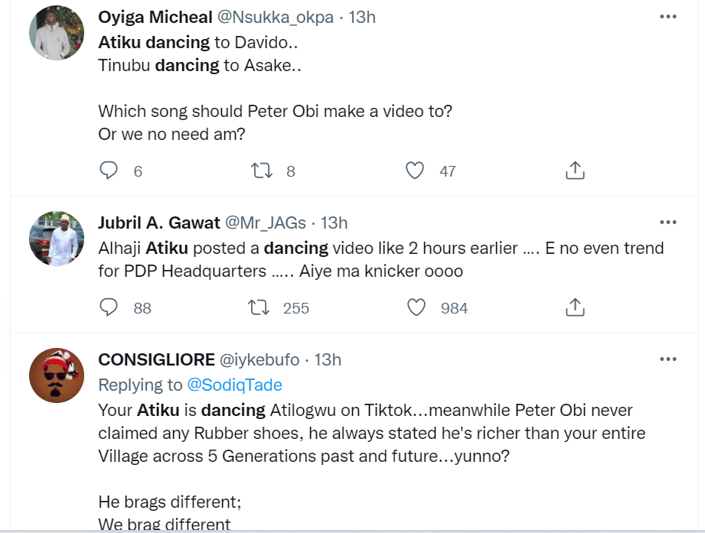Image resolution: width=705 pixels, height=533 pixels.
Task: View Jubril A. Gawat's avatar
Action: click(x=57, y=239)
